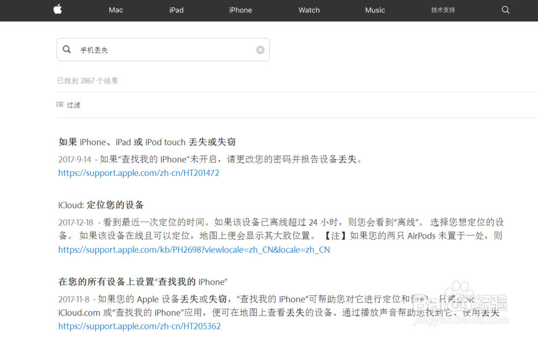Click the filter list icon beside 过滤
Image resolution: width=538 pixels, height=338 pixels.
(x=60, y=104)
